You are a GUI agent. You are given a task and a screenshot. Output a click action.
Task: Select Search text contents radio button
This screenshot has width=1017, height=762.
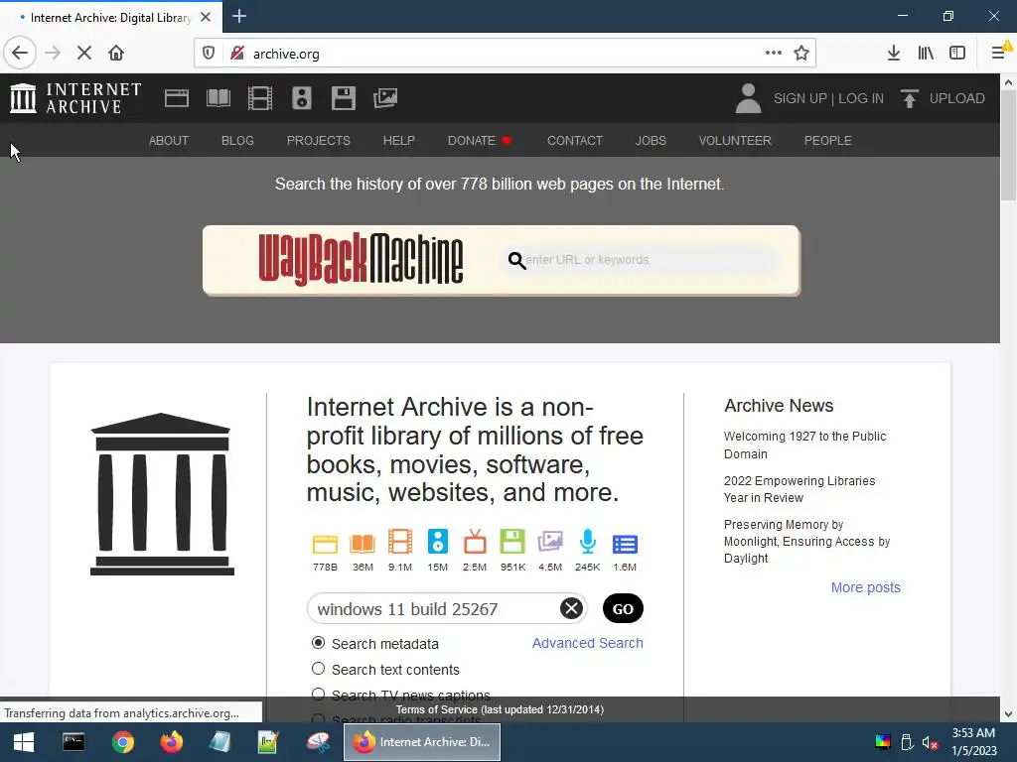(x=318, y=669)
